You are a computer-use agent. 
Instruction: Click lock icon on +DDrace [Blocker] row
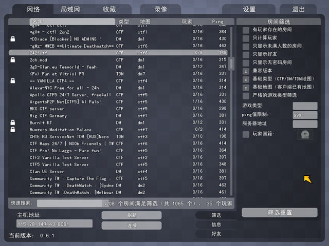13,39
